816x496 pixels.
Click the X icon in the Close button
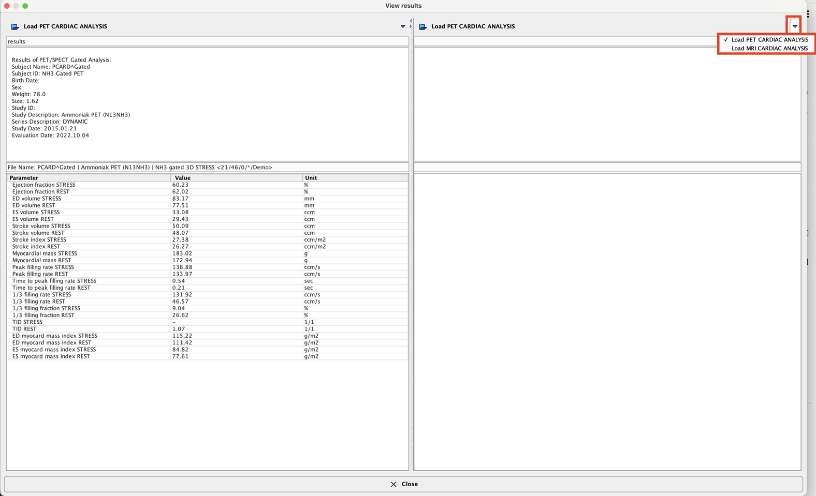pyautogui.click(x=394, y=484)
